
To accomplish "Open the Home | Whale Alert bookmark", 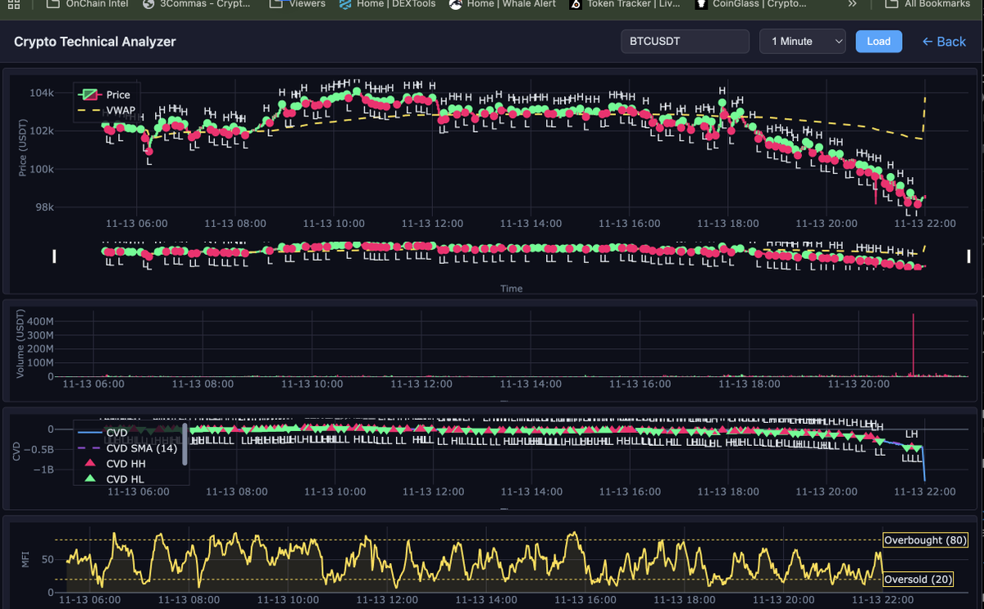I will coord(502,4).
